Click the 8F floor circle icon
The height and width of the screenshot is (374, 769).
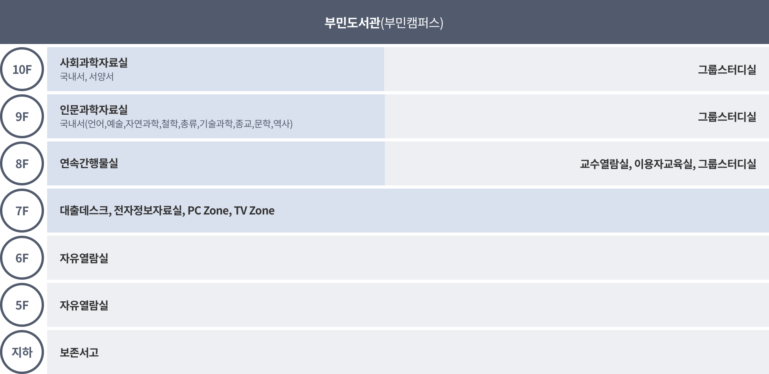(22, 163)
